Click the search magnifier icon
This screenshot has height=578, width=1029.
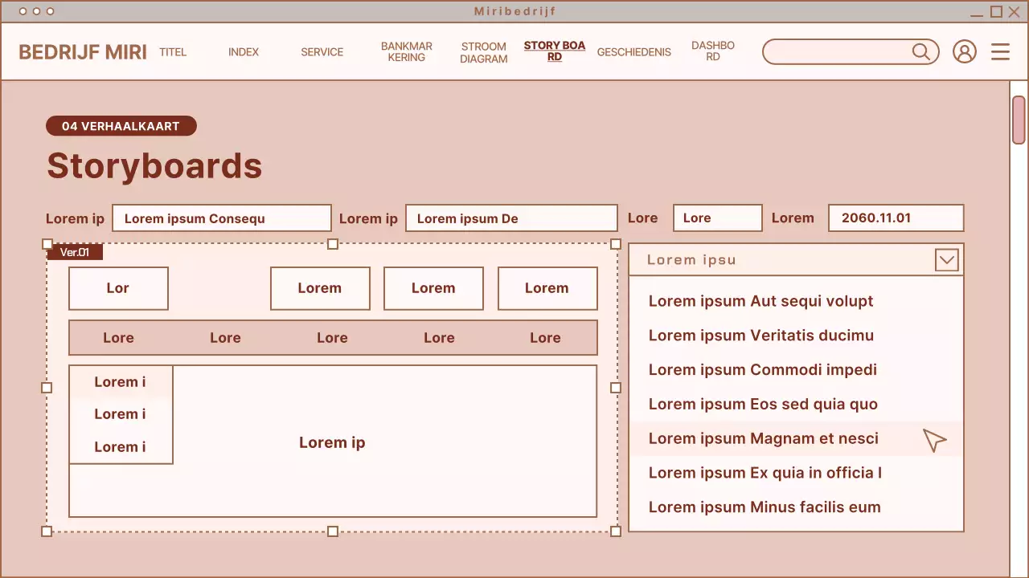[921, 51]
